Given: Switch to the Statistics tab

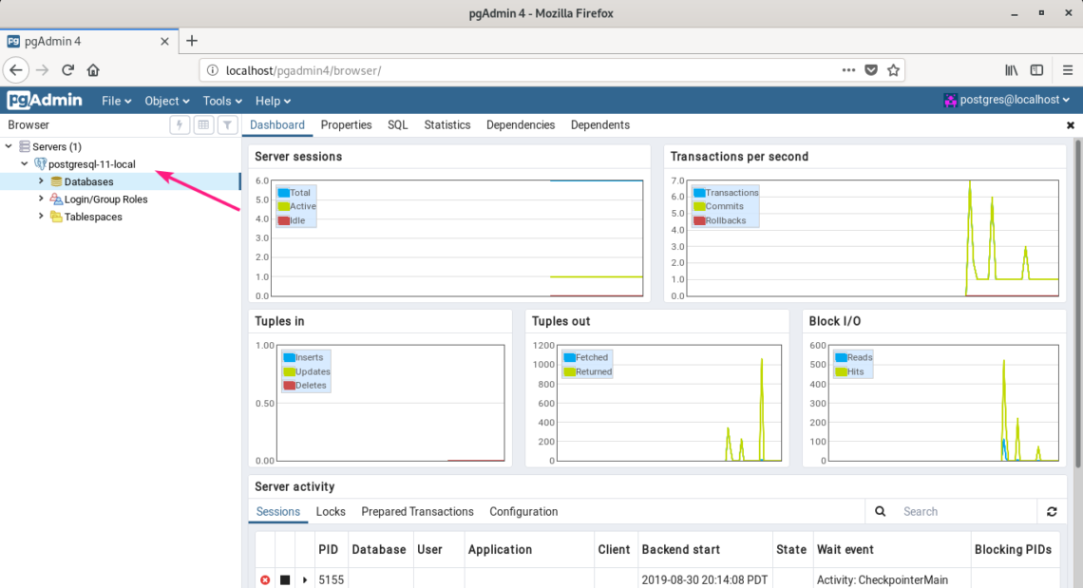Looking at the screenshot, I should point(446,125).
